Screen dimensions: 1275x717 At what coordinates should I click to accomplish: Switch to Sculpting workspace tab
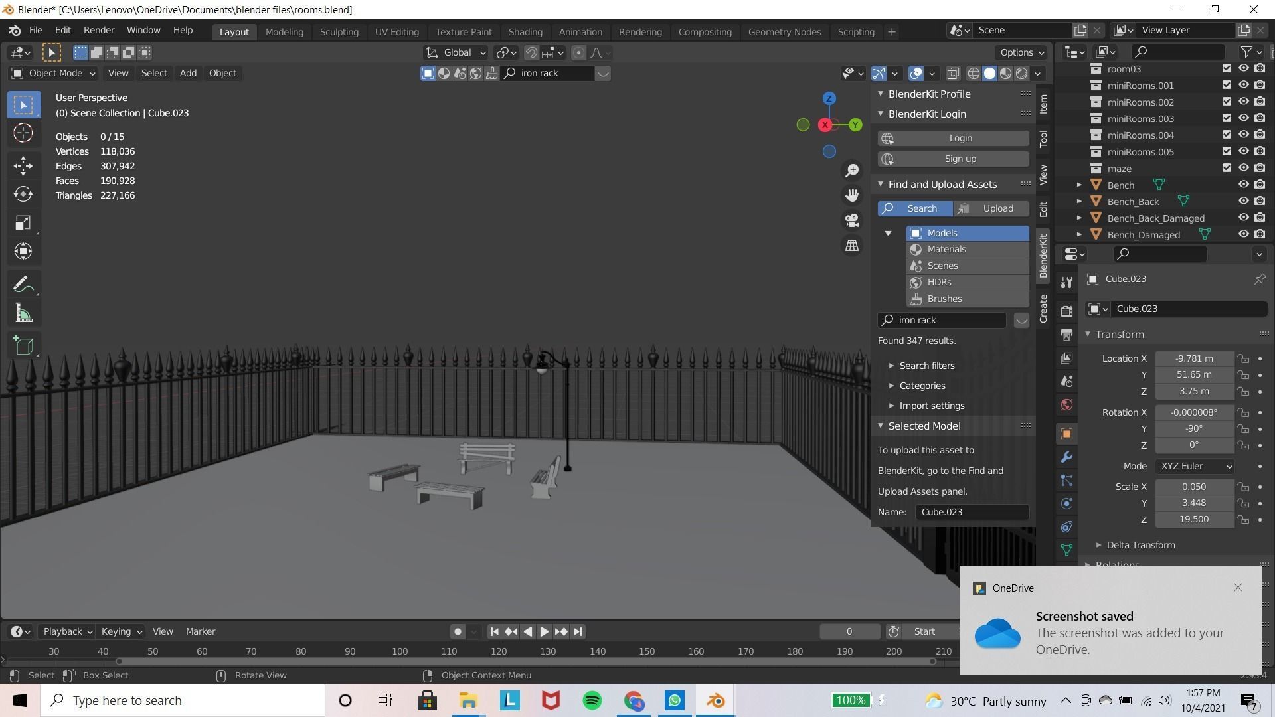[339, 32]
